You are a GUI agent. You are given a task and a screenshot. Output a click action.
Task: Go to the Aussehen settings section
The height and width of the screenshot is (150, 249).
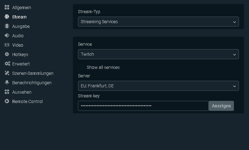(x=22, y=92)
